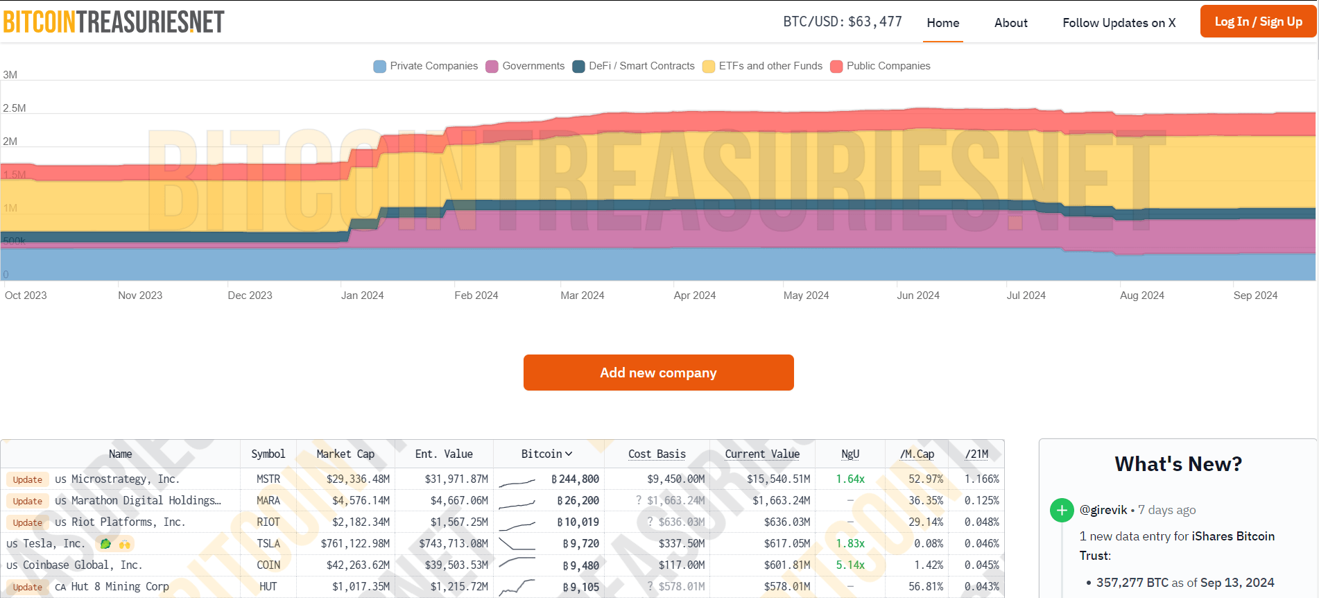Sort table by /M.Cap column
This screenshot has width=1319, height=598.
(917, 454)
